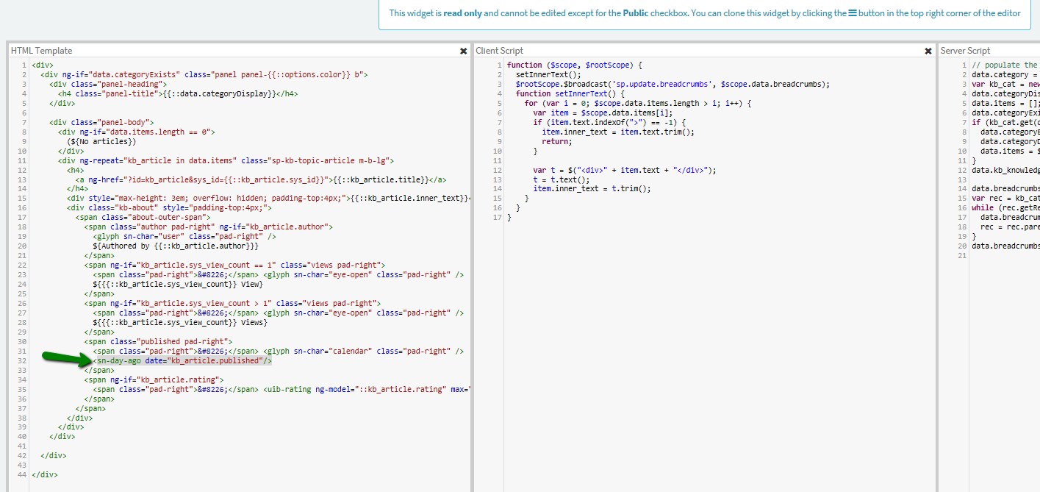Click the 'var t = $("<div>"' line
Screen dimensions: 1040x492
625,170
